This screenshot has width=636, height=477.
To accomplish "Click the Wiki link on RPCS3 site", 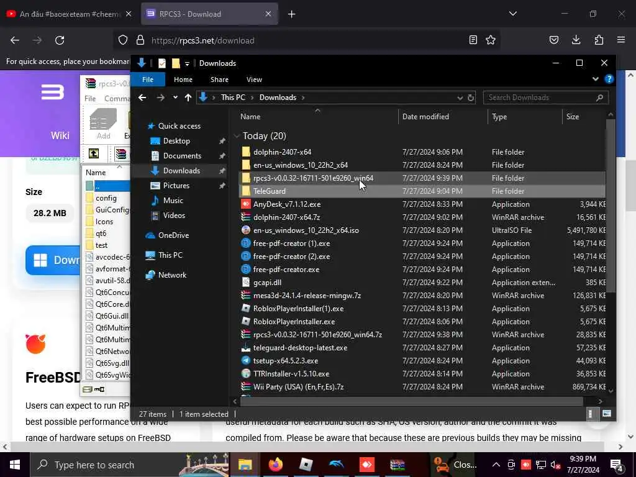I will 60,135.
